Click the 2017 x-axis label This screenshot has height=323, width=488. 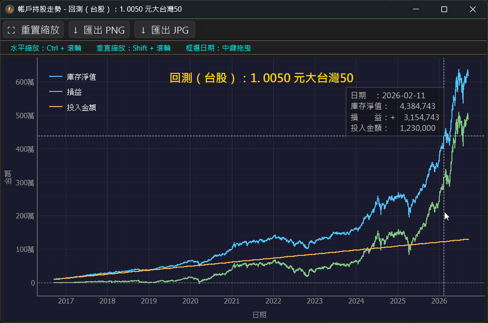[66, 301]
